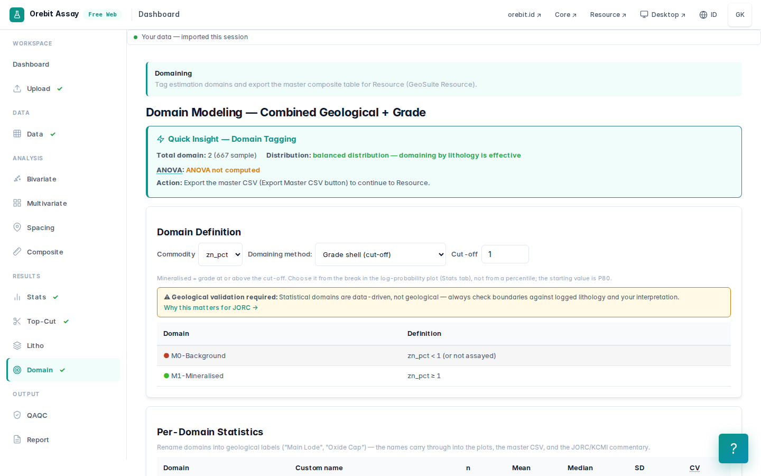Click the 'ANOVA not computed' status text
This screenshot has width=761, height=476.
tap(223, 170)
